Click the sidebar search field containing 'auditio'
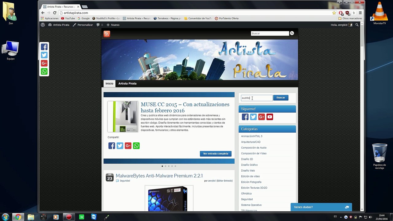This screenshot has width=393, height=221. [x=257, y=98]
